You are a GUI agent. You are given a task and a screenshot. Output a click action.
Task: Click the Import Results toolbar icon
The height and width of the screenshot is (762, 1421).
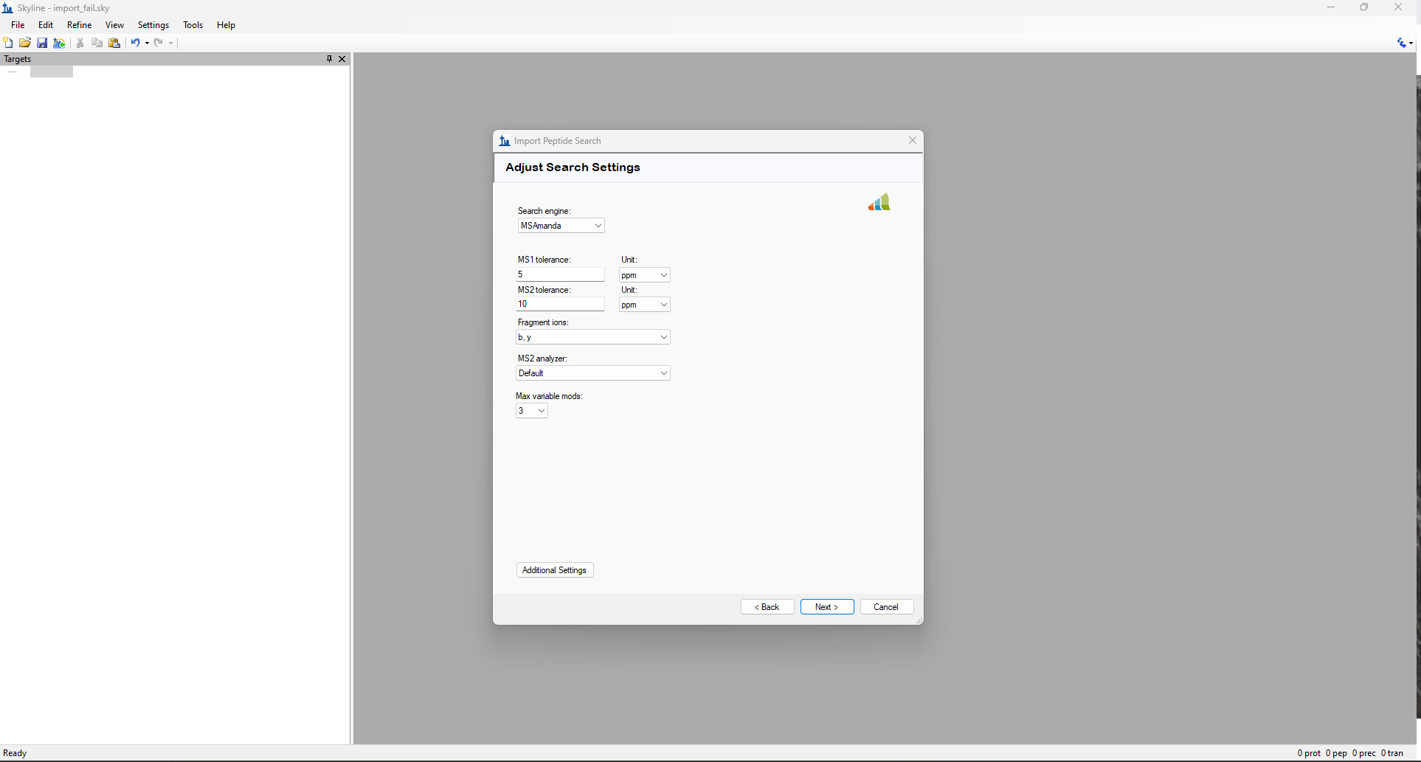59,43
